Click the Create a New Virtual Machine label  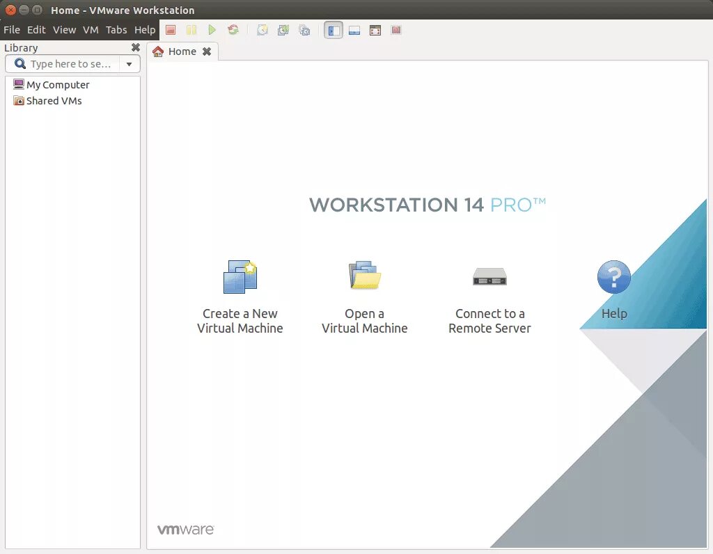tap(240, 321)
